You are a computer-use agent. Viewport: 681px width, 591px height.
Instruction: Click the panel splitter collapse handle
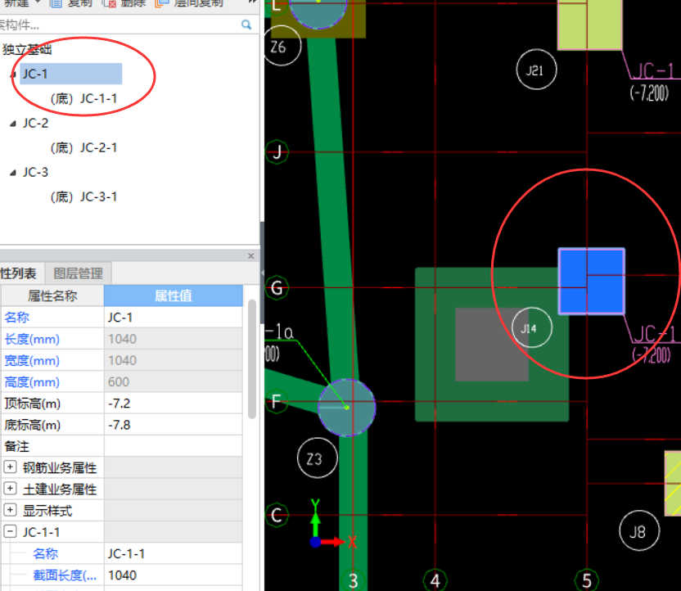(262, 273)
